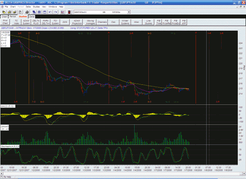
Task: Click the red door exit icon
Action: click(69, 12)
